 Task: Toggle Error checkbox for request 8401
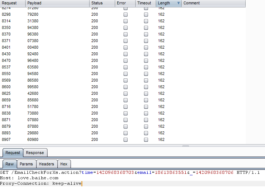click(125, 48)
